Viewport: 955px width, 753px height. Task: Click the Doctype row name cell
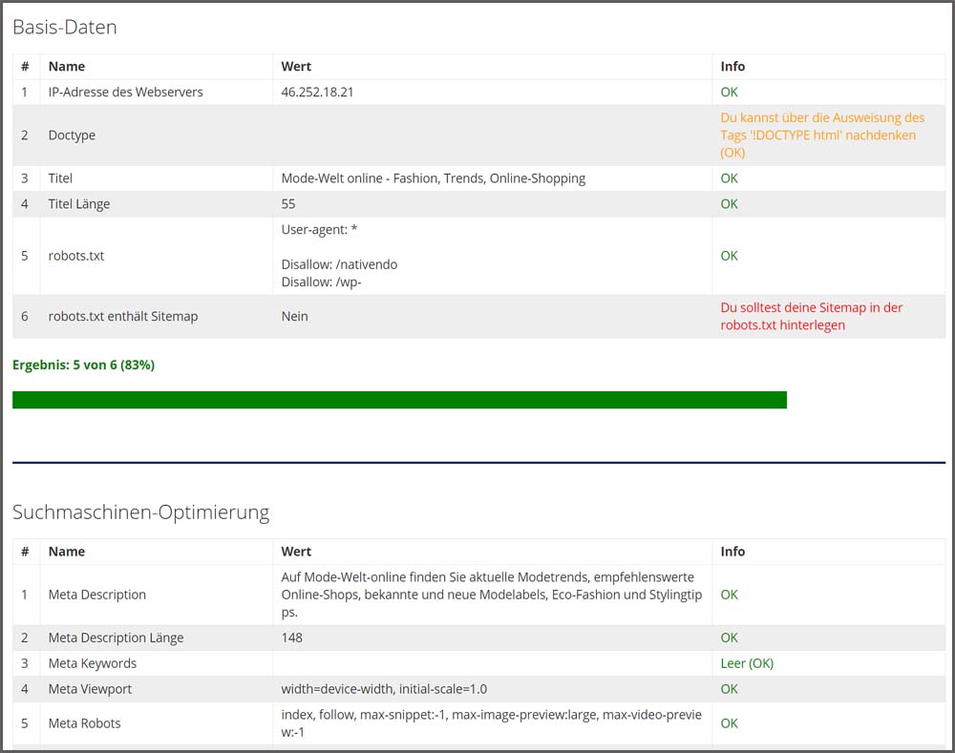pos(72,136)
